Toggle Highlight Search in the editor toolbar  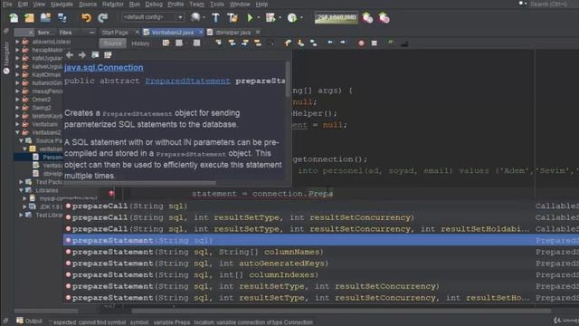pyautogui.click(x=258, y=43)
